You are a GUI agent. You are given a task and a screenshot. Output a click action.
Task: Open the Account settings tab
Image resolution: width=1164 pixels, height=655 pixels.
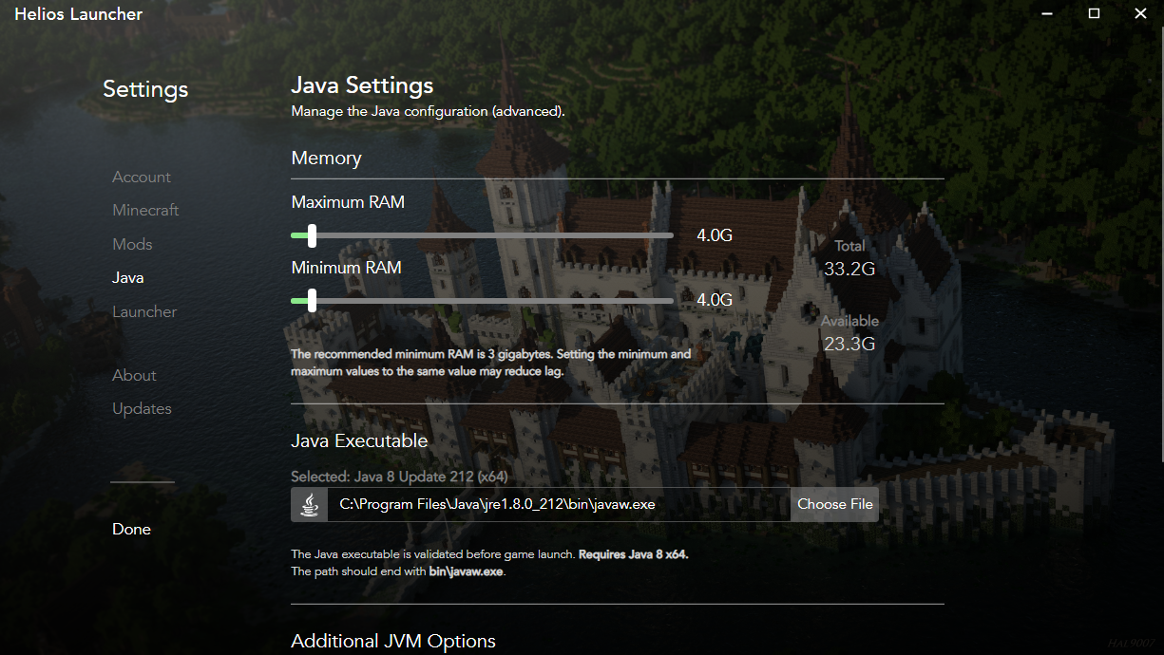click(x=142, y=178)
